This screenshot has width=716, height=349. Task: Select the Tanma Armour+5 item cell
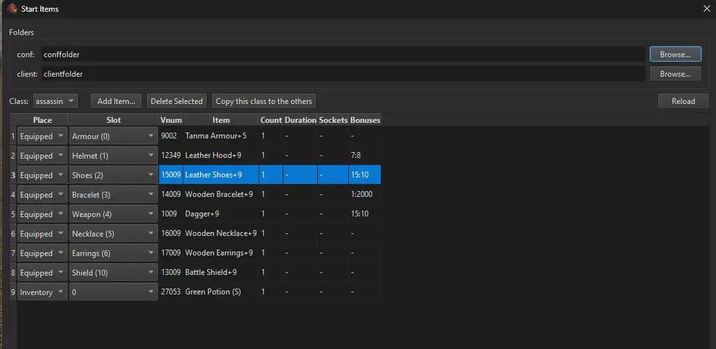[221, 136]
